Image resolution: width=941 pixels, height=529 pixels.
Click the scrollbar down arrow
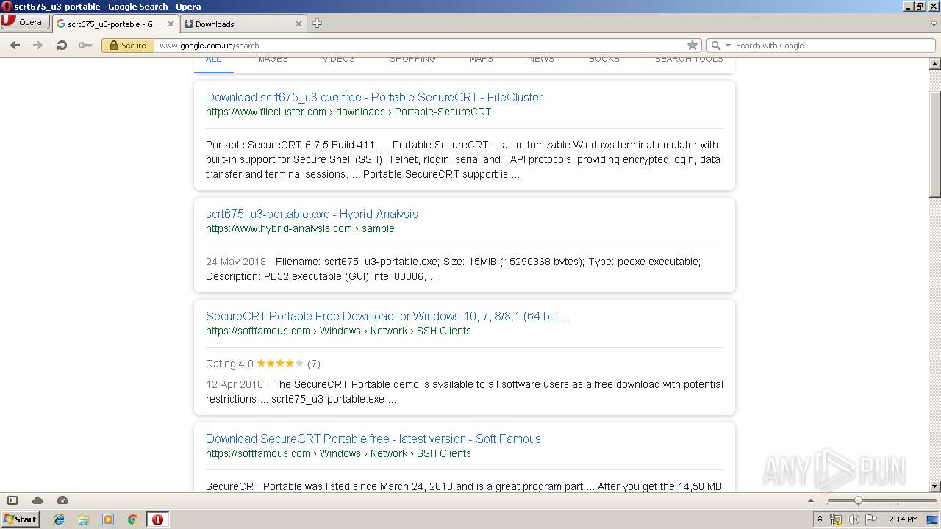point(934,486)
